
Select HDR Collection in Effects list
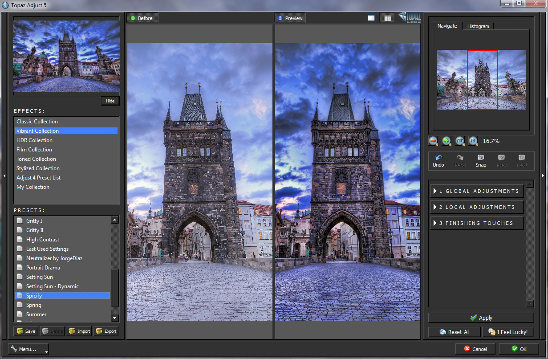click(35, 140)
